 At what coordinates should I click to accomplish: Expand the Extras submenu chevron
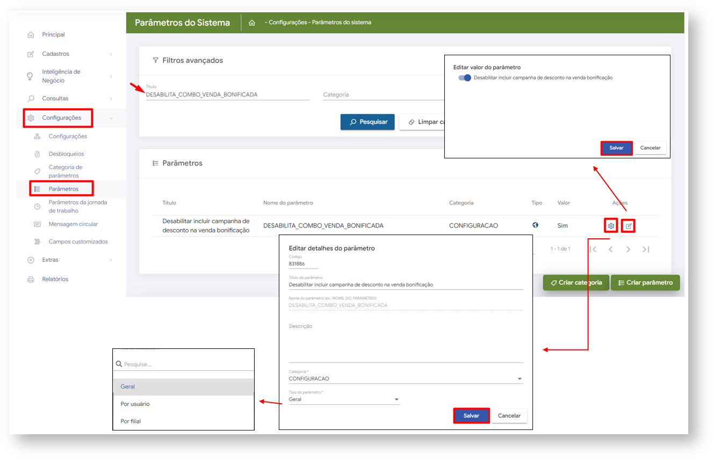pos(111,260)
